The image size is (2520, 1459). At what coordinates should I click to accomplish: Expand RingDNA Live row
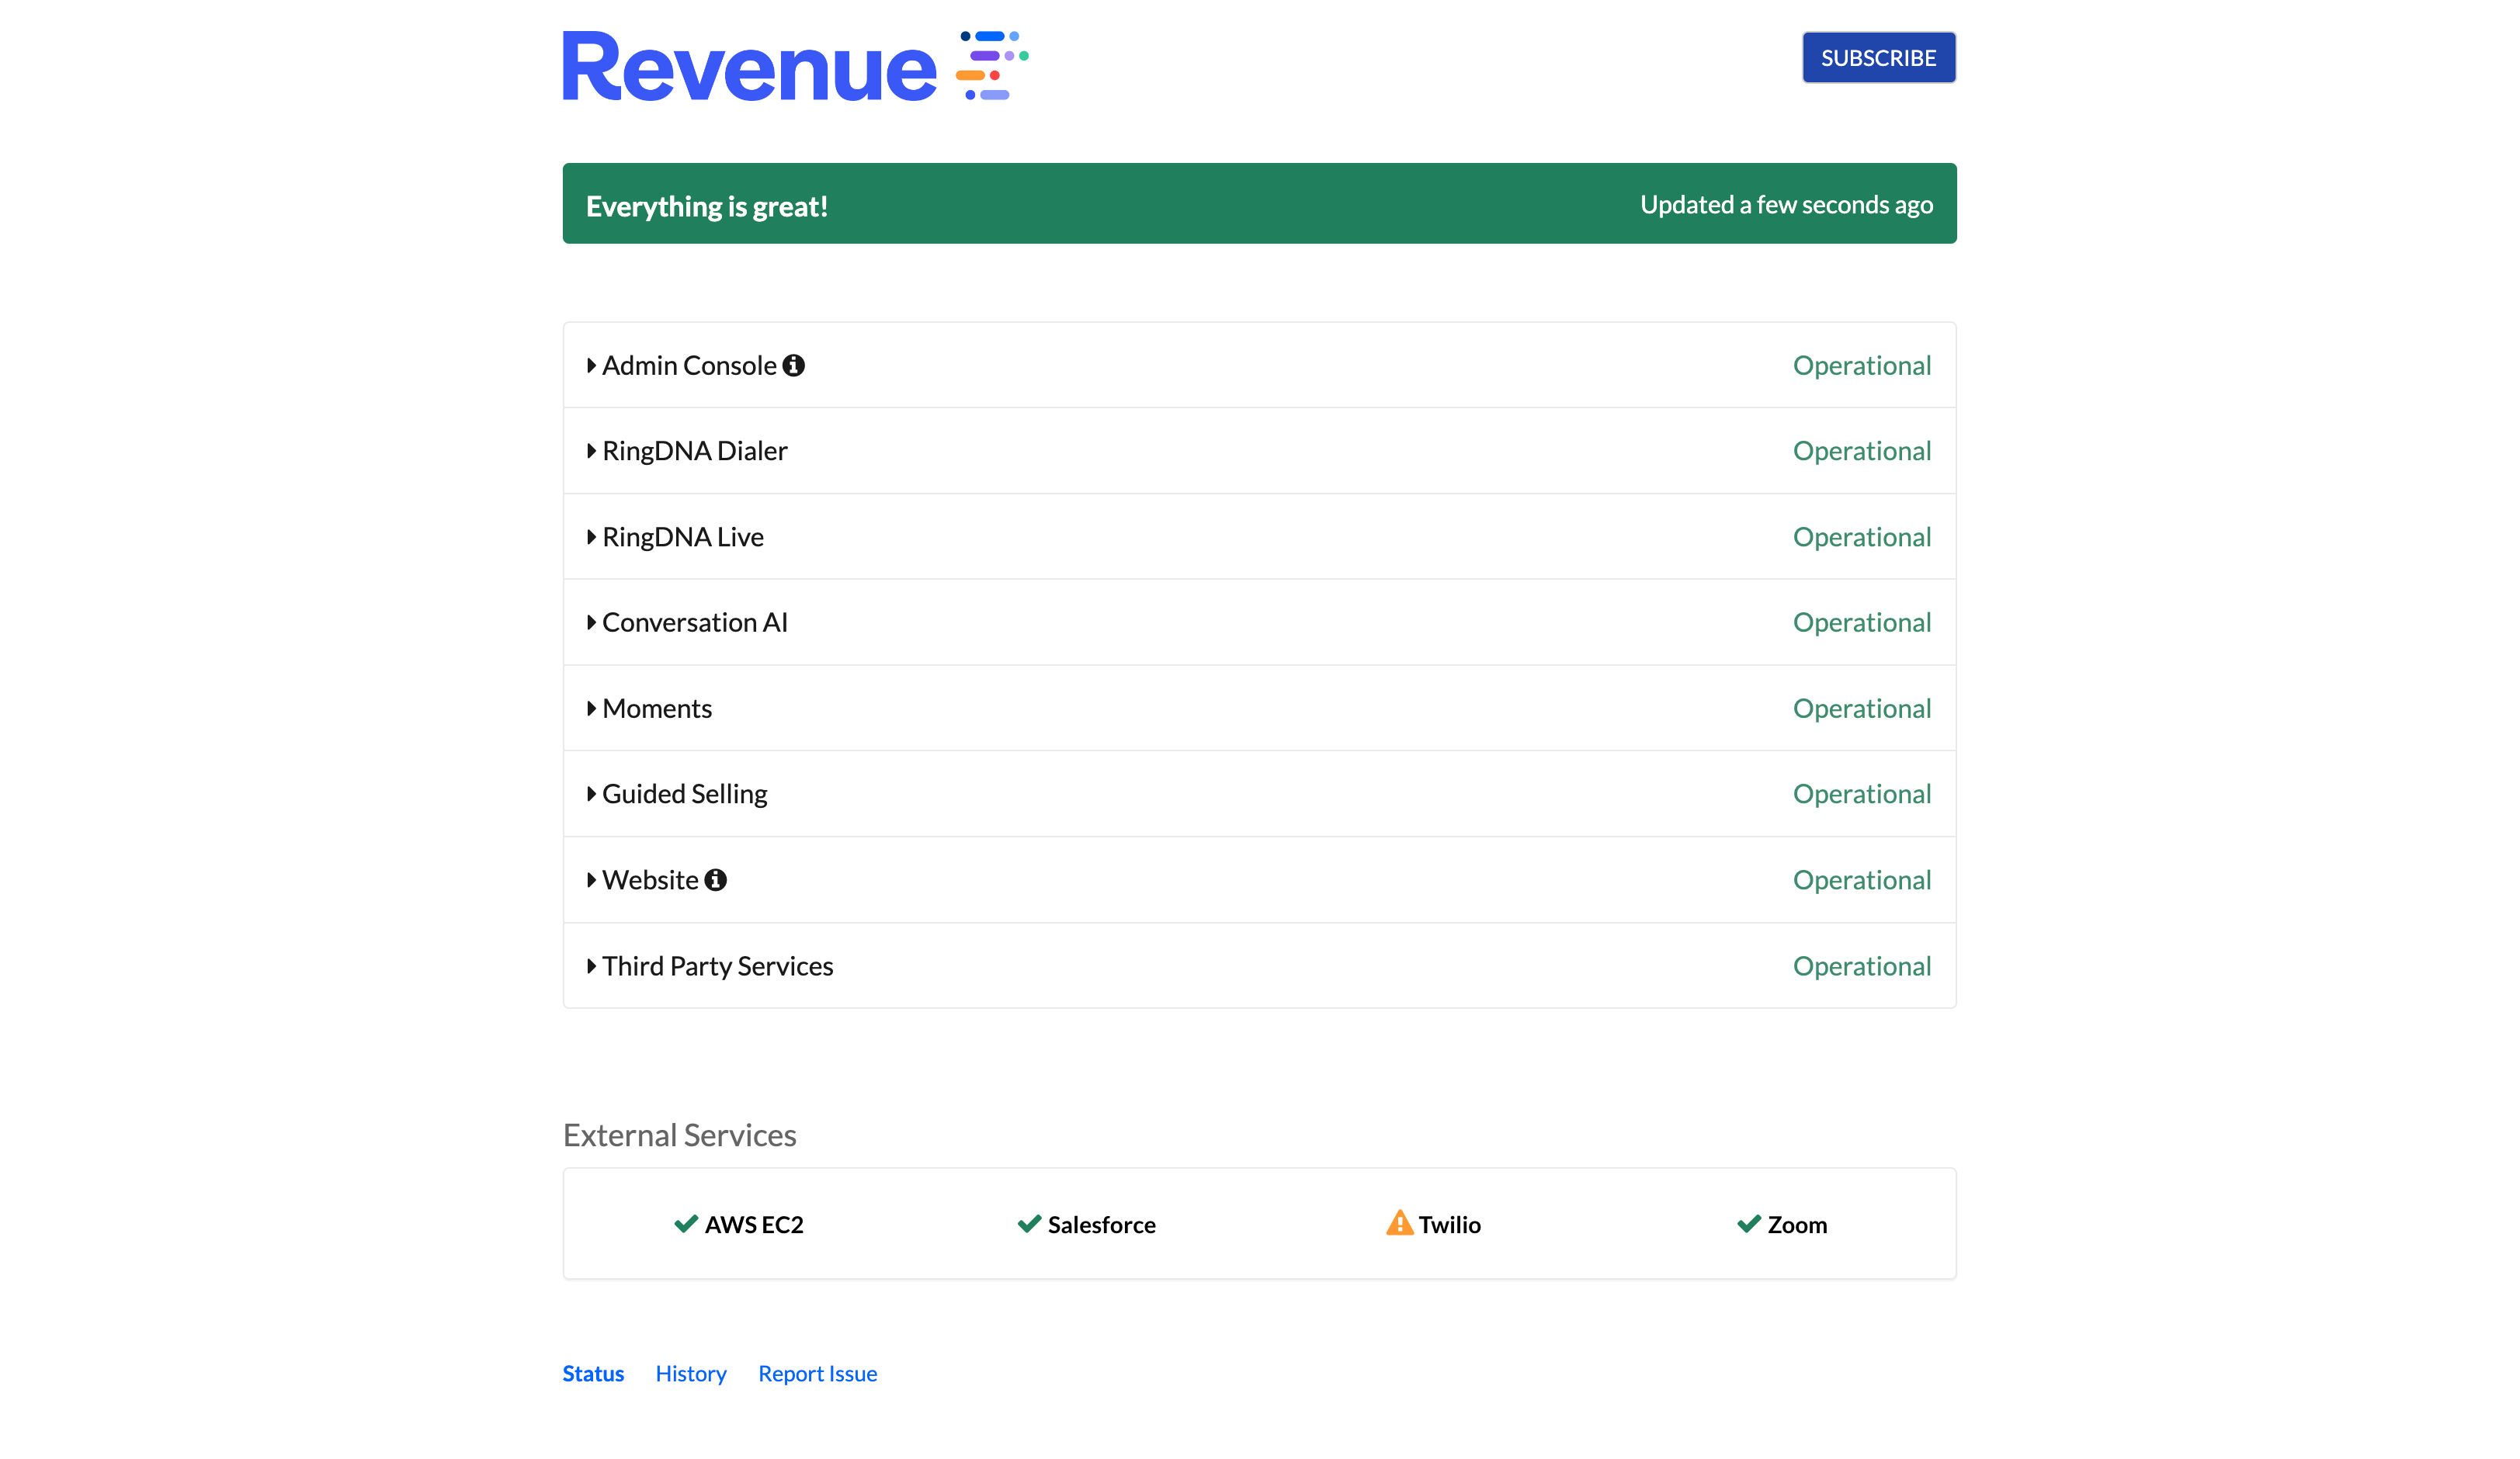pos(591,538)
